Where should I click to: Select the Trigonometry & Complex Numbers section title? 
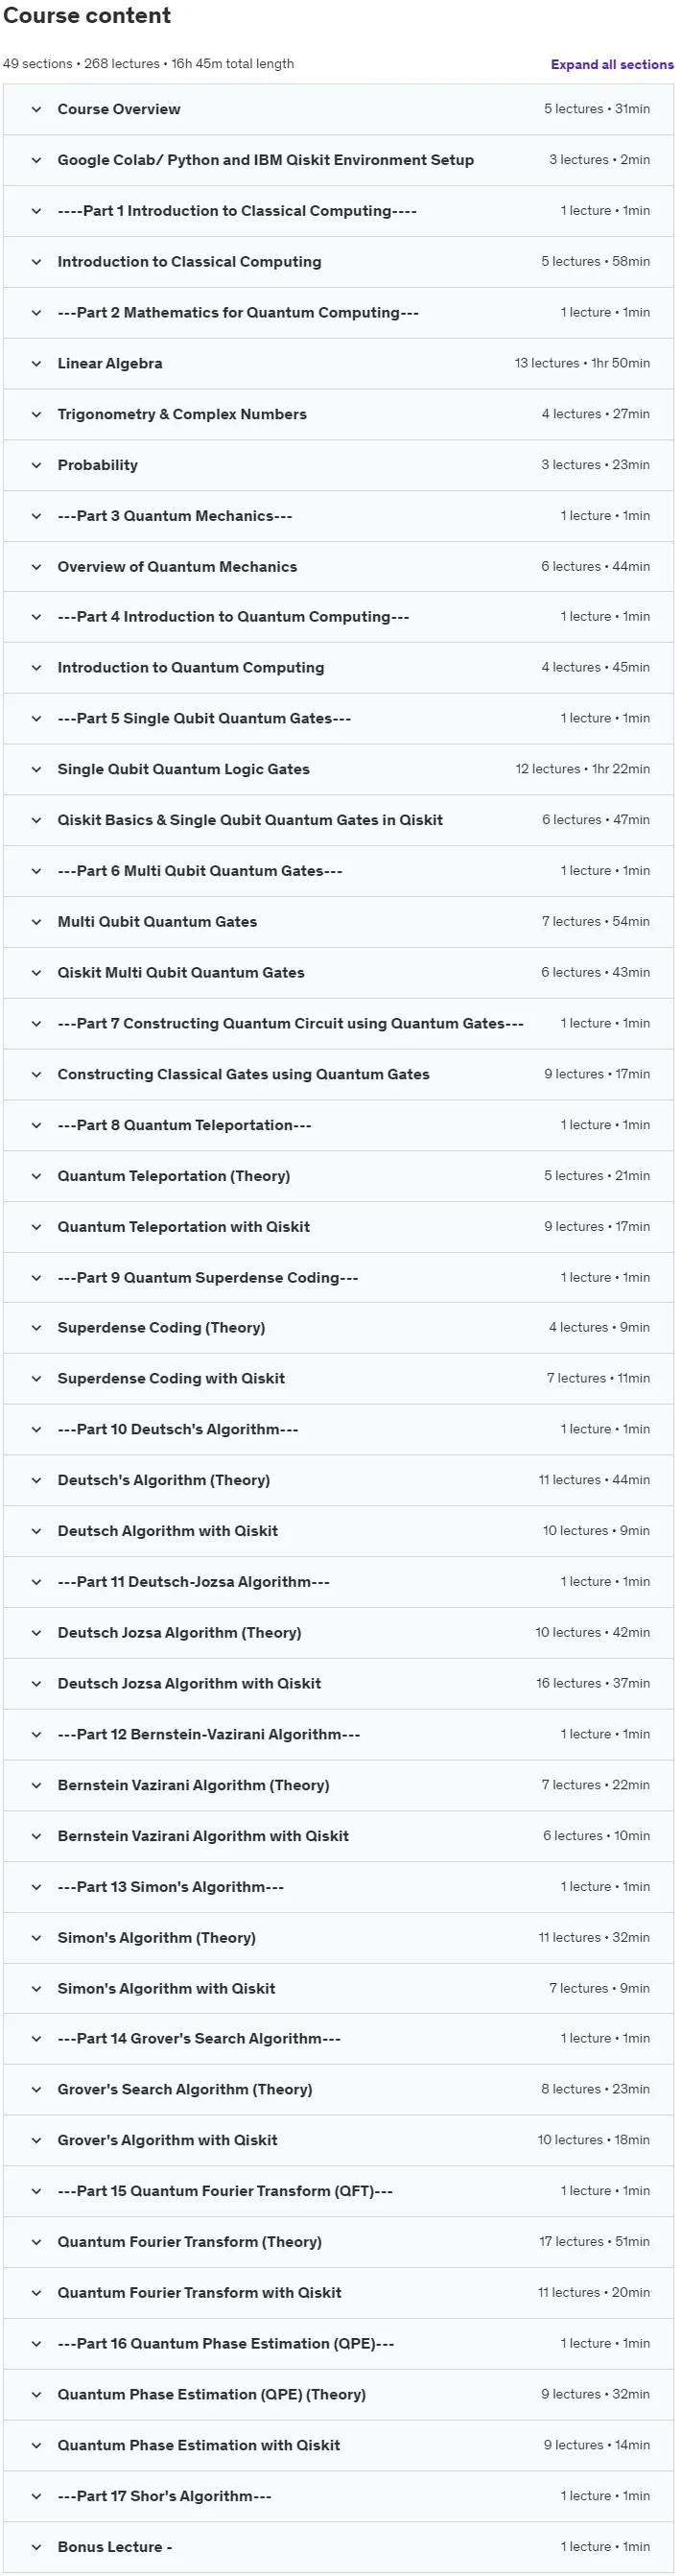pos(182,414)
